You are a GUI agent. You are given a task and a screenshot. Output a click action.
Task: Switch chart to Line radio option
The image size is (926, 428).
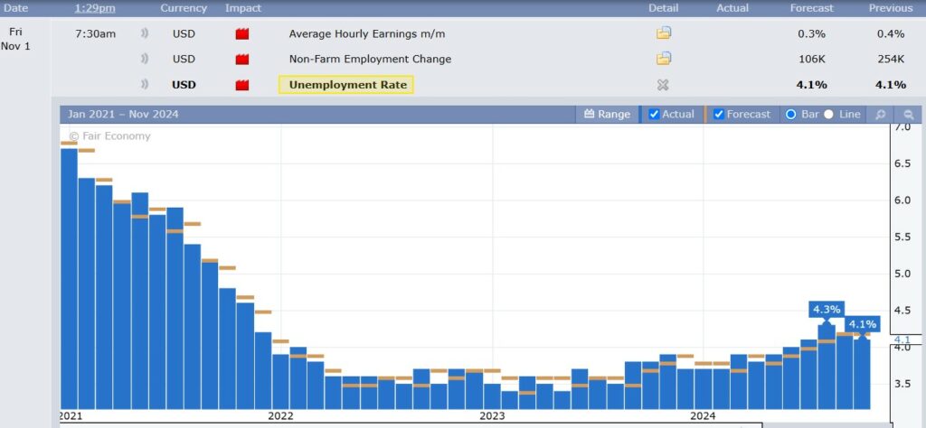(828, 115)
